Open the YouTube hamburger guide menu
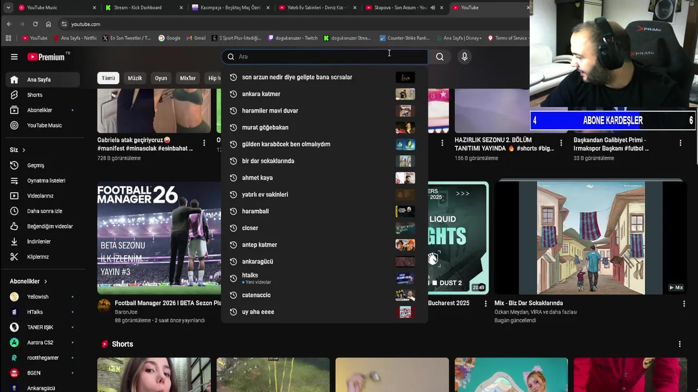This screenshot has width=698, height=392. point(14,57)
